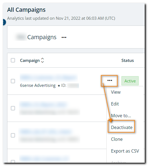Choose View from the context menu

[116, 92]
